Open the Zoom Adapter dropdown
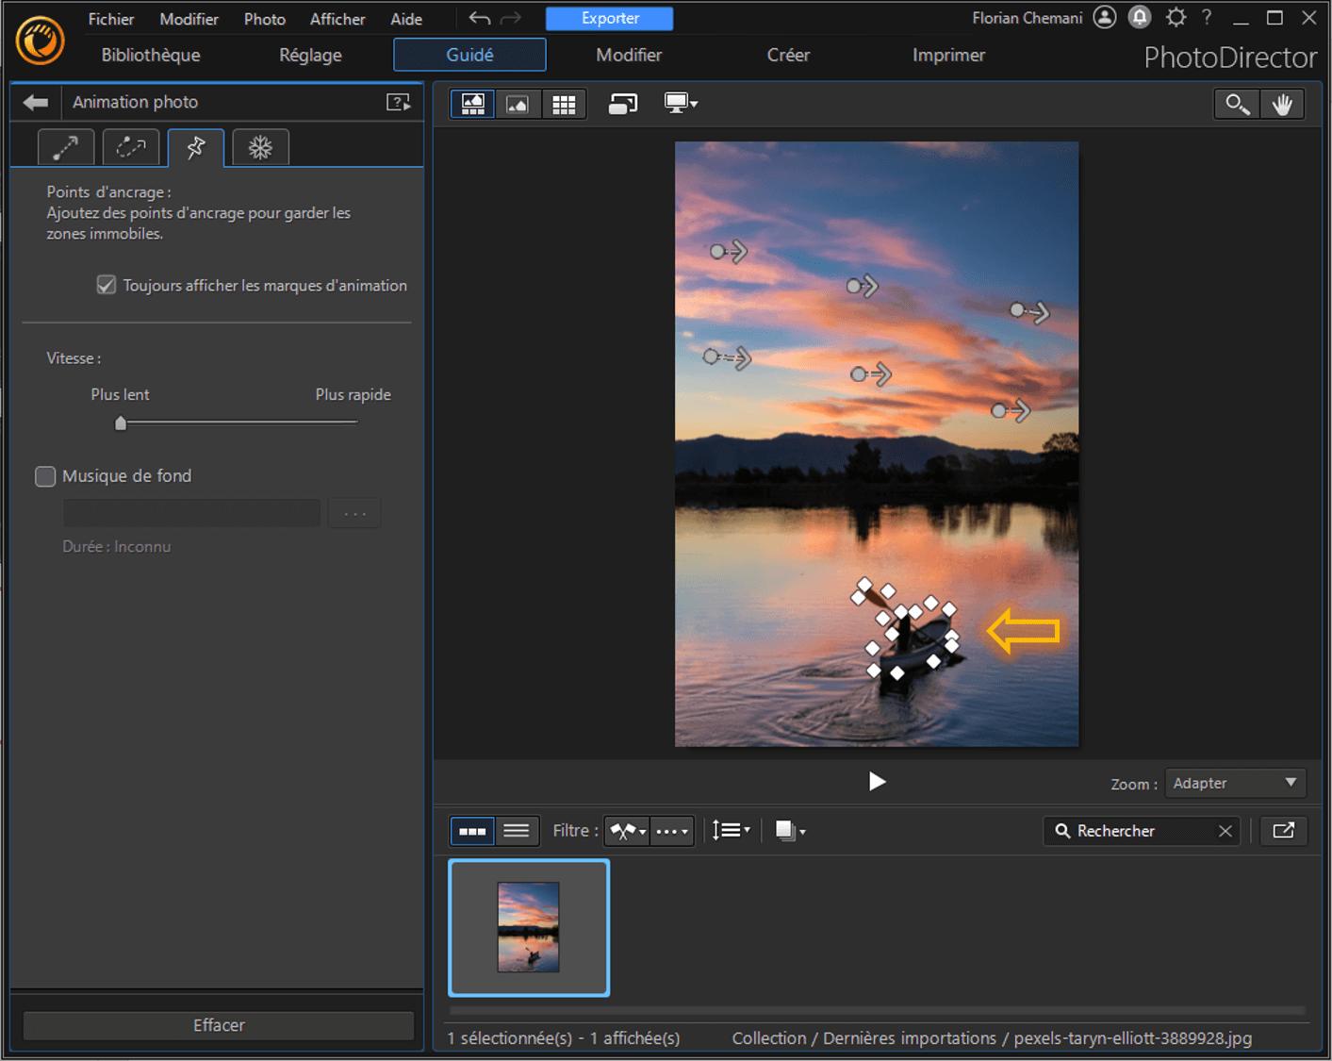 point(1235,783)
